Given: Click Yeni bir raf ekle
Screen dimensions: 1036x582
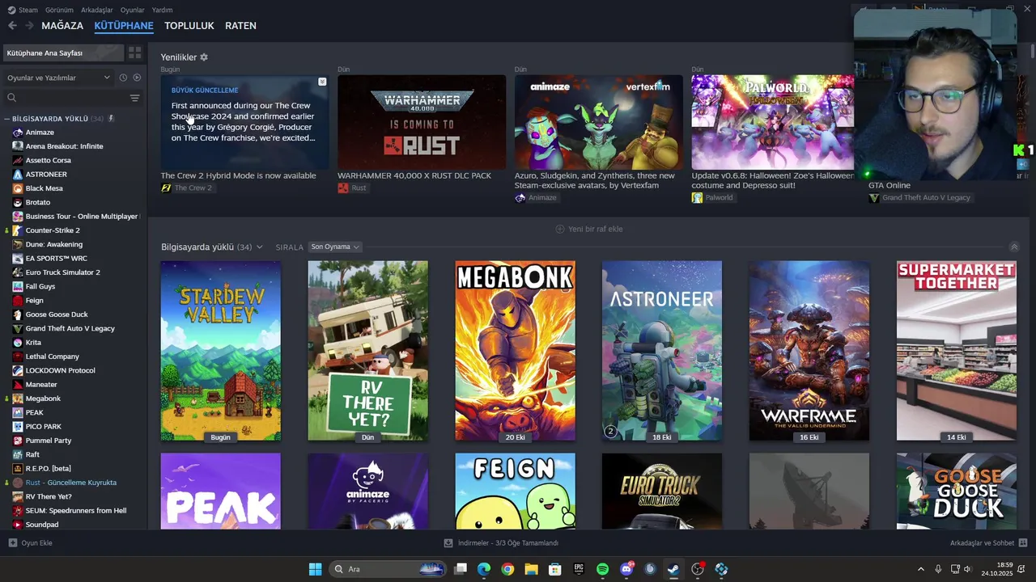Looking at the screenshot, I should click(x=589, y=229).
